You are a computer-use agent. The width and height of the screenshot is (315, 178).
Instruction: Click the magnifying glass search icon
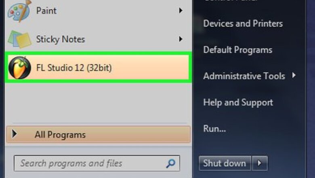tap(170, 163)
